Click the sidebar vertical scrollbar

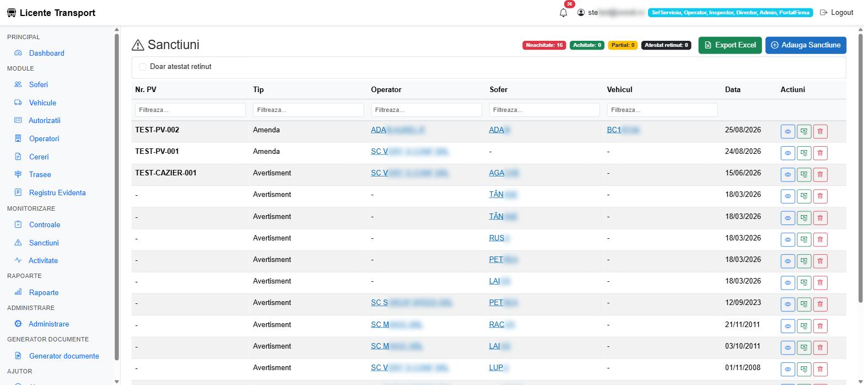tap(116, 196)
